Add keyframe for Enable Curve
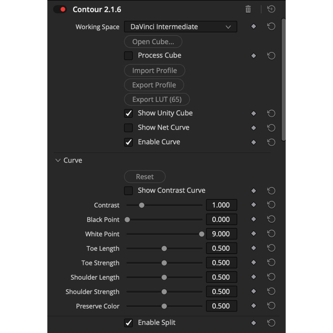Image resolution: width=333 pixels, height=333 pixels. pos(254,142)
